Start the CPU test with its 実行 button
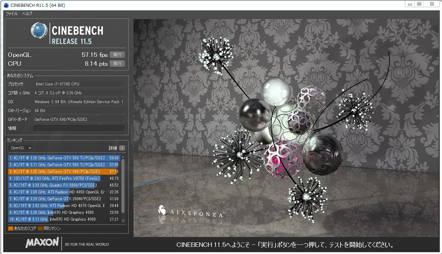This screenshot has height=254, width=442. 117,64
